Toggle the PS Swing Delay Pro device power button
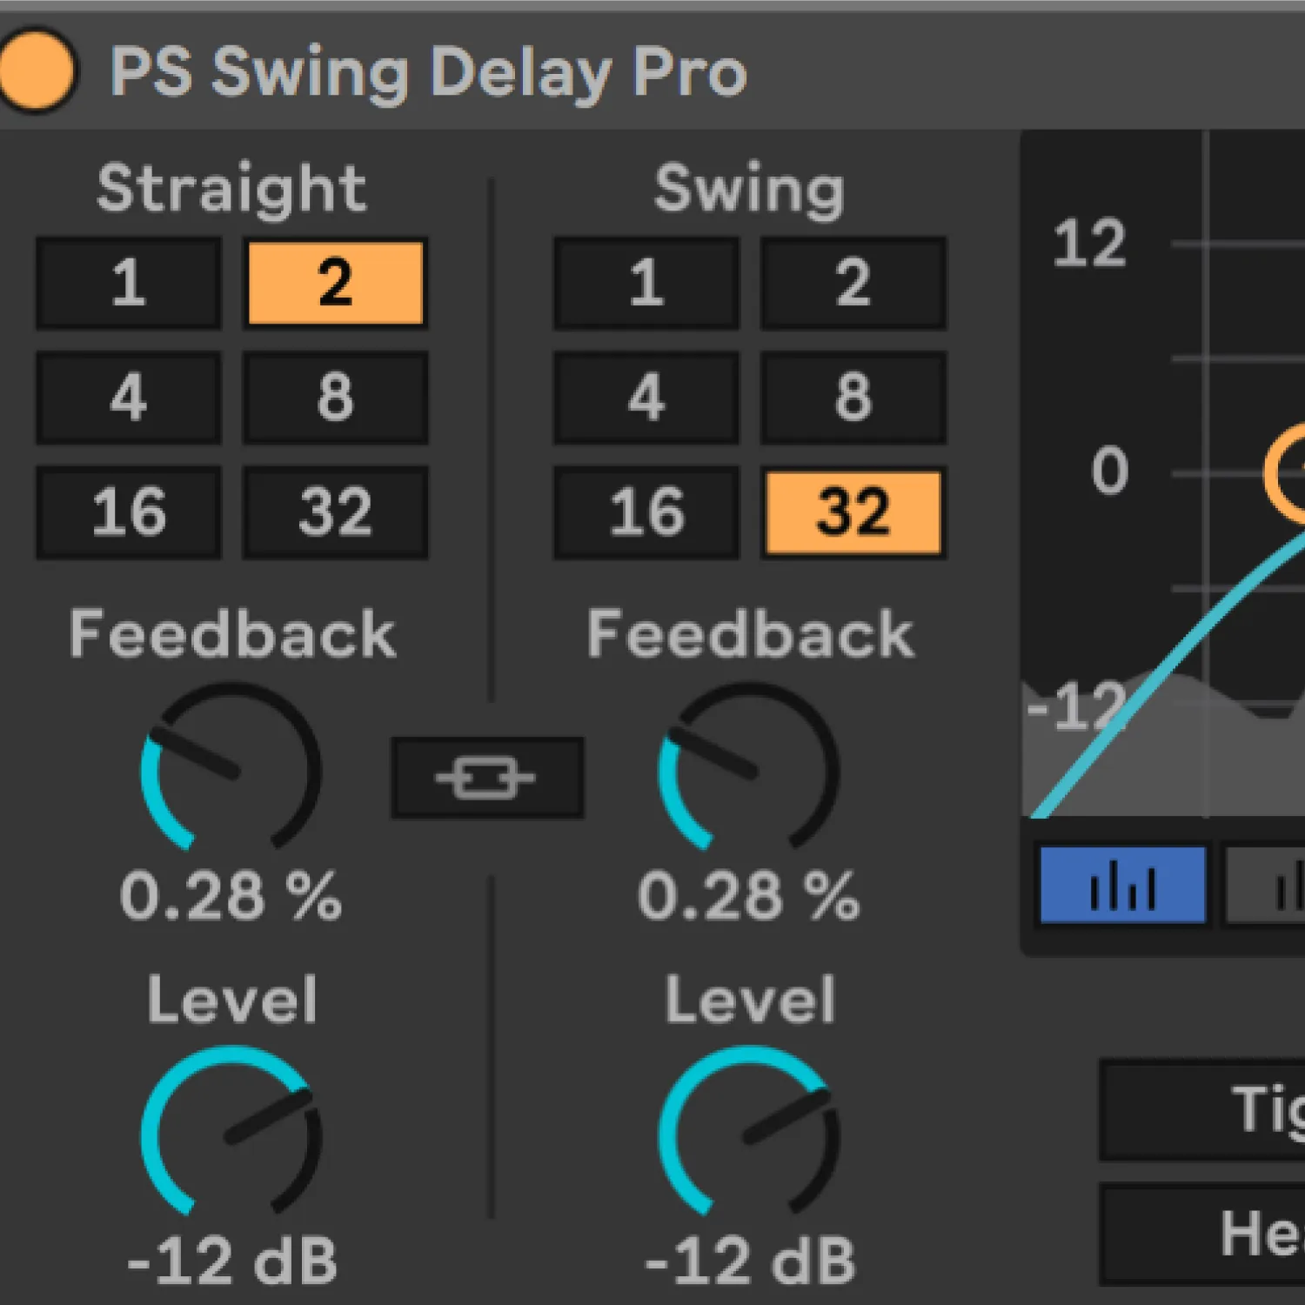This screenshot has height=1305, width=1305. click(x=37, y=70)
